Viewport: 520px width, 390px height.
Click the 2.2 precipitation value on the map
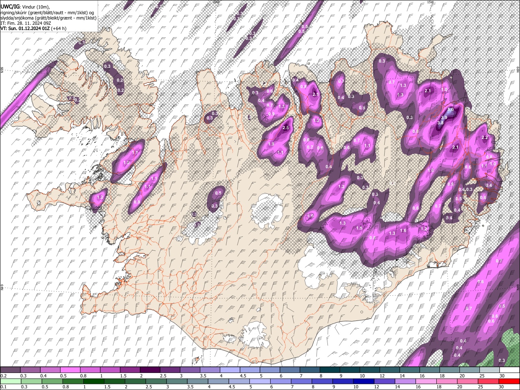pyautogui.click(x=485, y=138)
